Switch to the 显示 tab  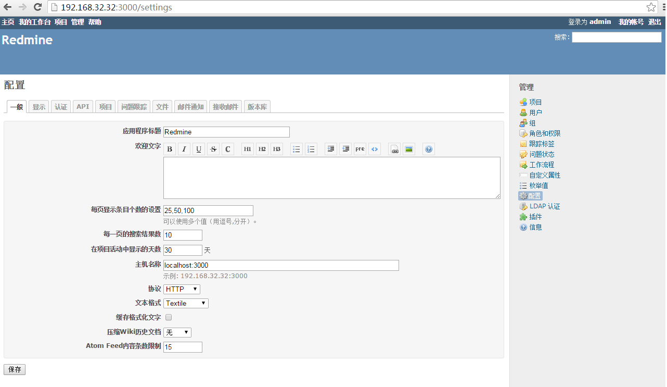coord(39,107)
